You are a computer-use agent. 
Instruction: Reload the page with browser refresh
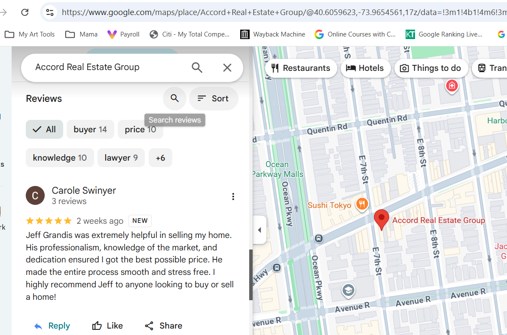[x=25, y=12]
